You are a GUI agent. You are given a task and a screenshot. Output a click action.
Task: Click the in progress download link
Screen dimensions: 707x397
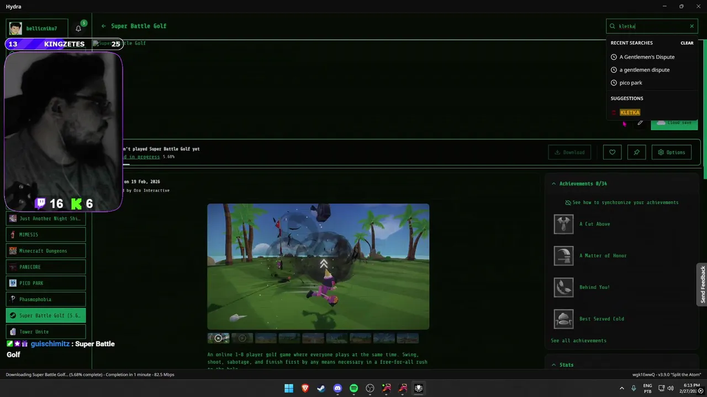(x=141, y=157)
